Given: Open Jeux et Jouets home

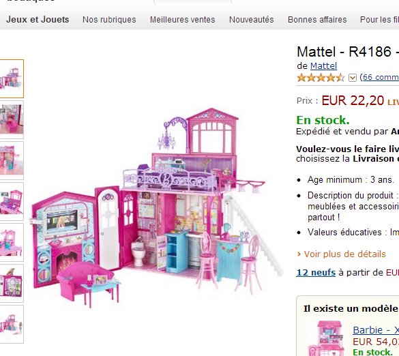Looking at the screenshot, I should pyautogui.click(x=38, y=20).
